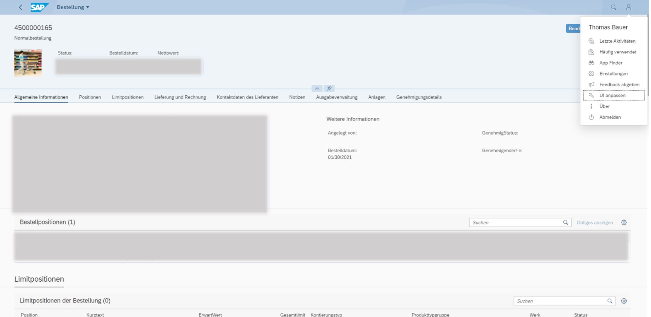Click the UI anpassen wrench icon
This screenshot has width=651, height=317.
click(591, 95)
